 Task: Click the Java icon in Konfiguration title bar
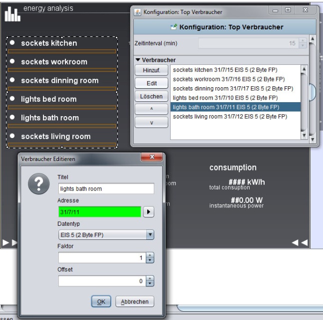tap(138, 12)
